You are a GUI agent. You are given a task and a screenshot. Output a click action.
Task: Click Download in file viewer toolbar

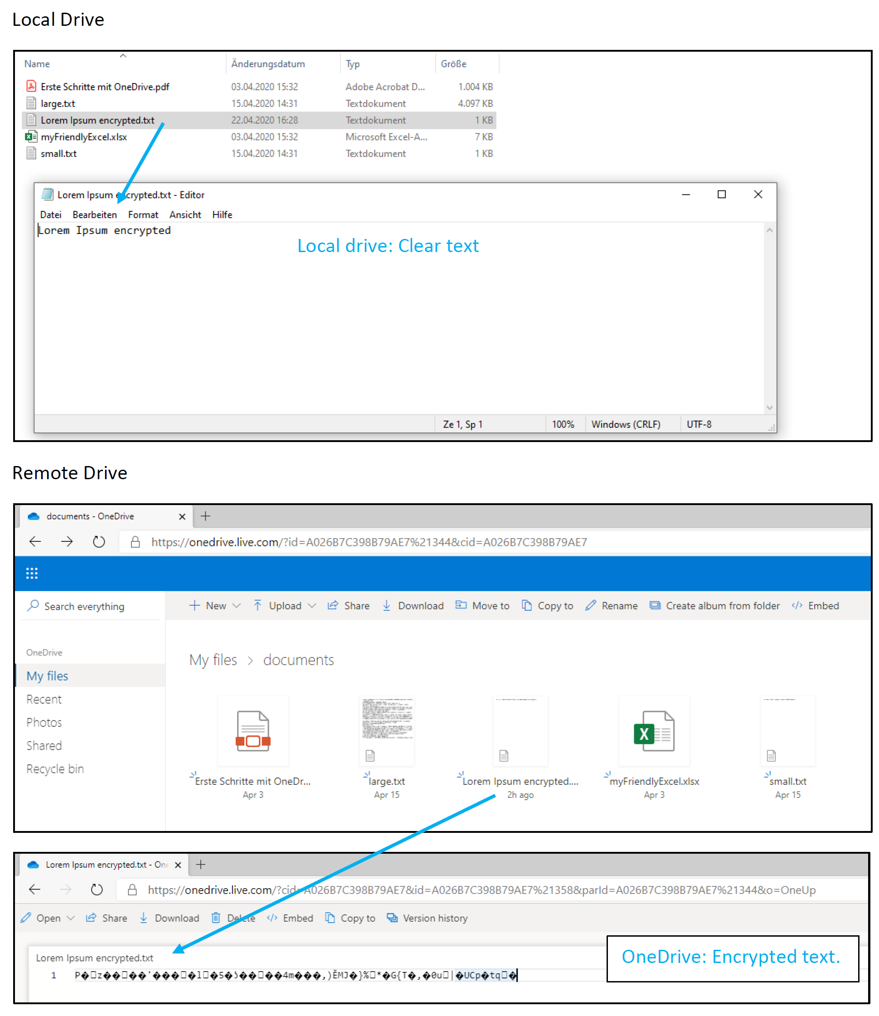169,918
